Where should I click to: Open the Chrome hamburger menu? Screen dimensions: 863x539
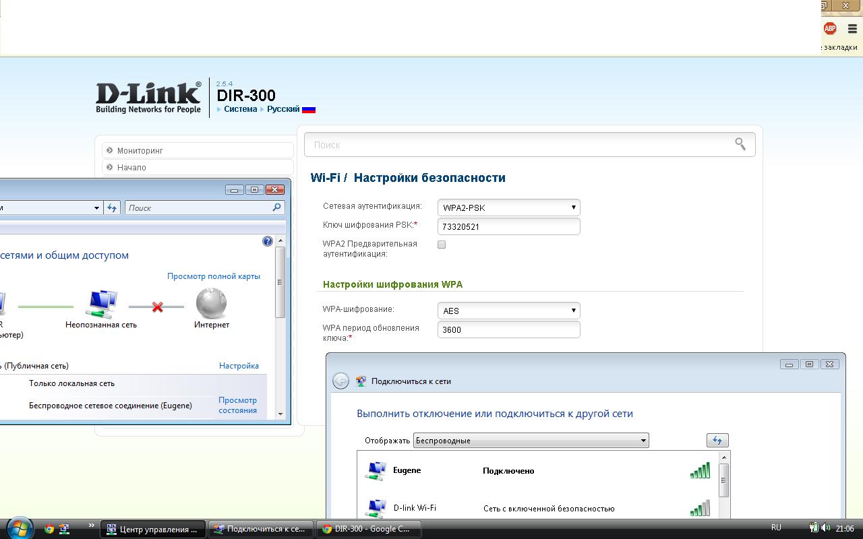(852, 29)
